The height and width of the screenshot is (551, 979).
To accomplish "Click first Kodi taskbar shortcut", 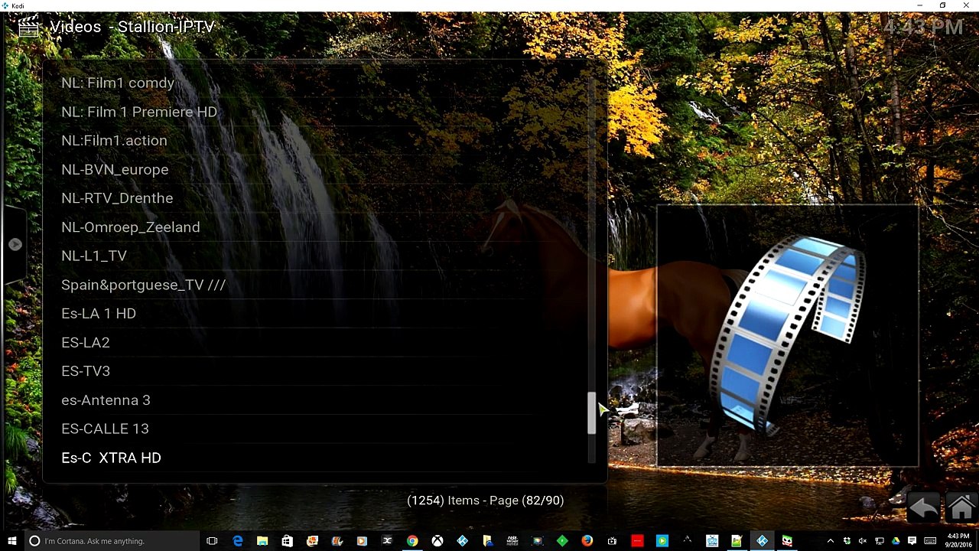I will pyautogui.click(x=463, y=541).
